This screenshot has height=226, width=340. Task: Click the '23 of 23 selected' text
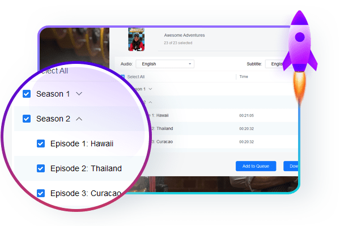[x=178, y=43]
